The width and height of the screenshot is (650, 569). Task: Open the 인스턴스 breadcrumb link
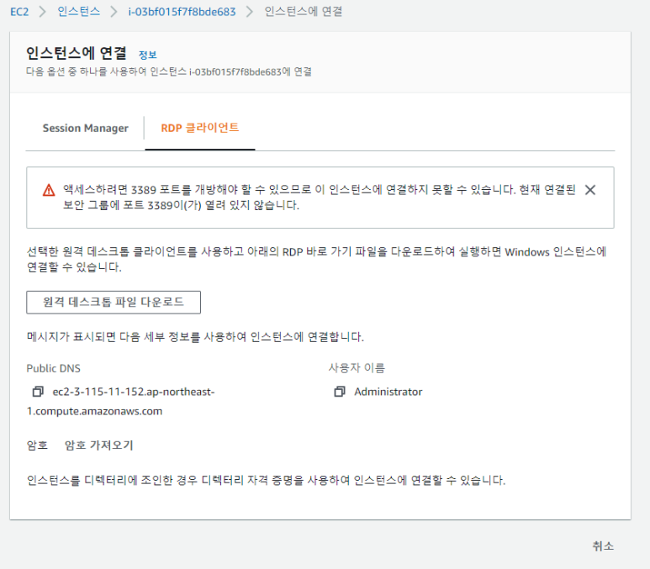tap(79, 12)
